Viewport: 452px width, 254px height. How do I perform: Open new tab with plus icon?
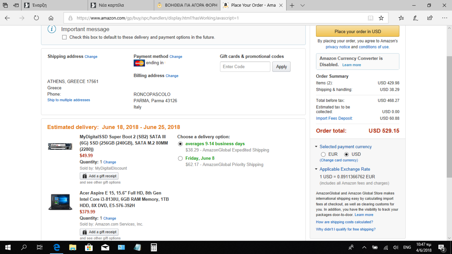coord(292,5)
